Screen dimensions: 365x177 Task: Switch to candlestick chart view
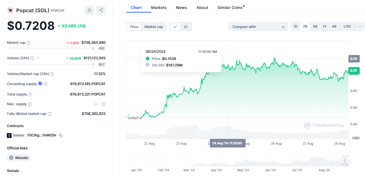(x=186, y=27)
